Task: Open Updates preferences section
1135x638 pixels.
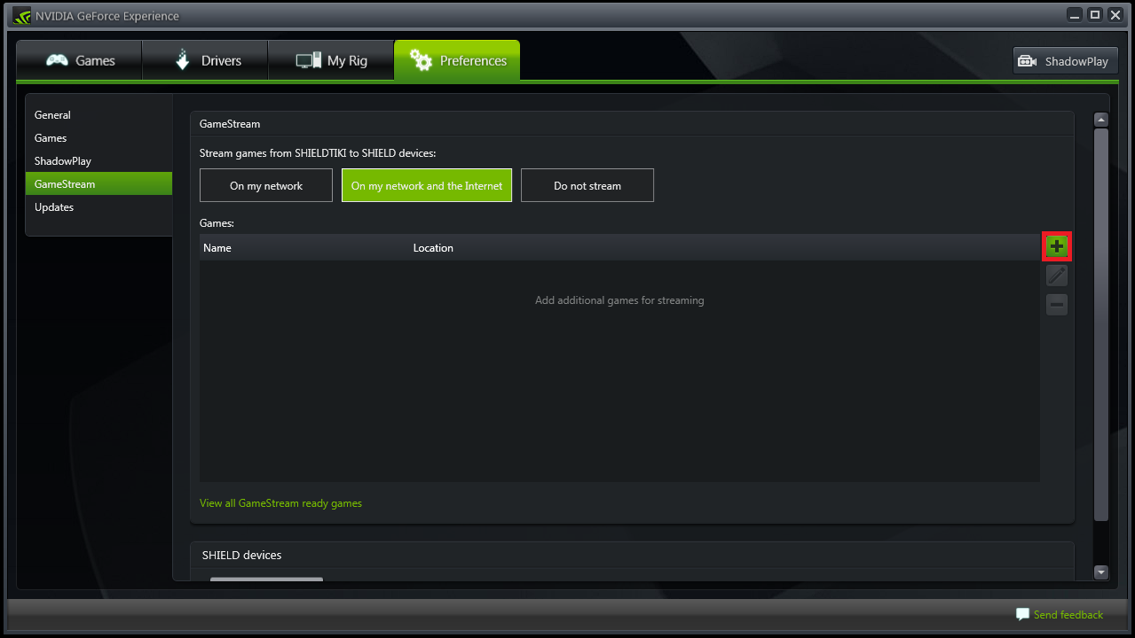Action: click(x=99, y=207)
